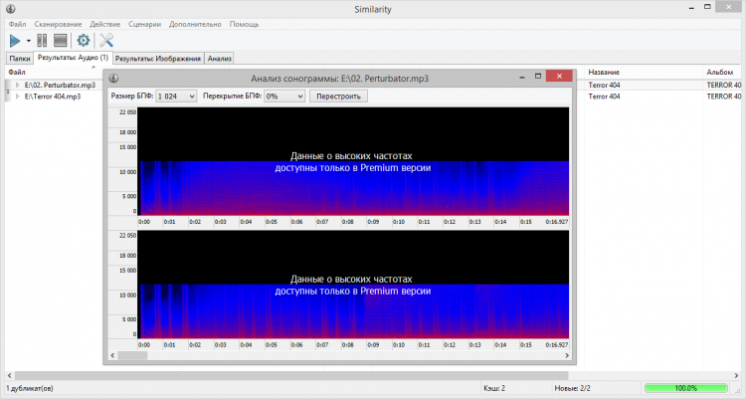Stop the scan with the square icon
746x399 pixels.
(60, 41)
